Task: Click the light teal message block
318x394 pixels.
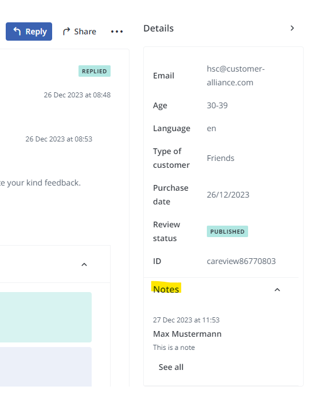Action: click(x=46, y=317)
